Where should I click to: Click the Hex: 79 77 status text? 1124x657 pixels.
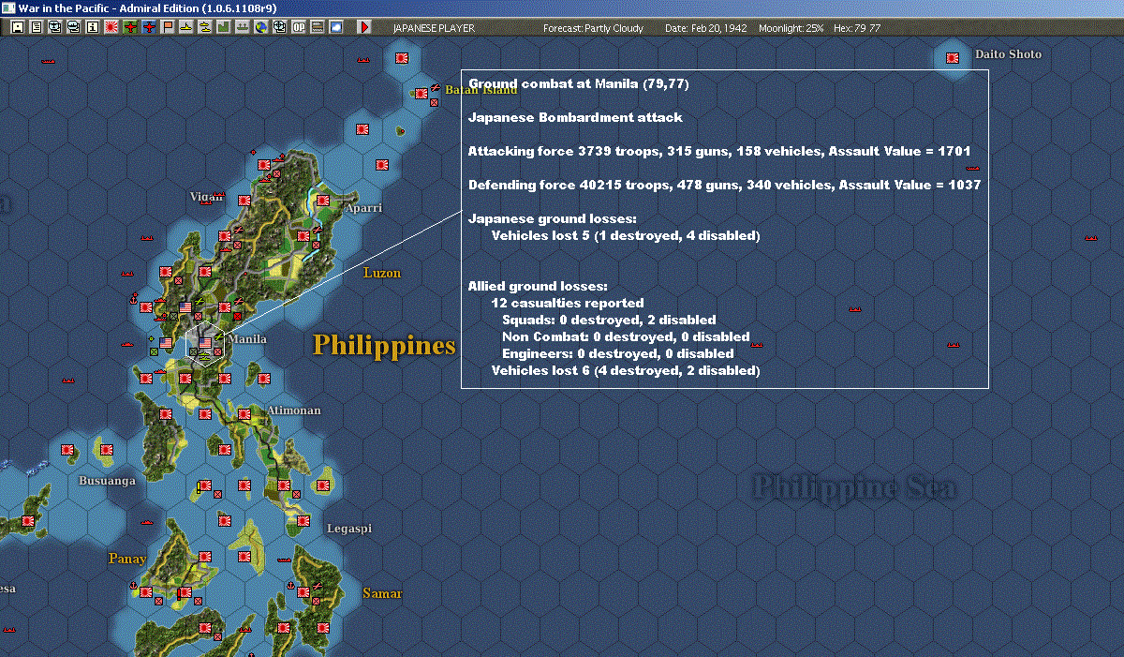[856, 28]
